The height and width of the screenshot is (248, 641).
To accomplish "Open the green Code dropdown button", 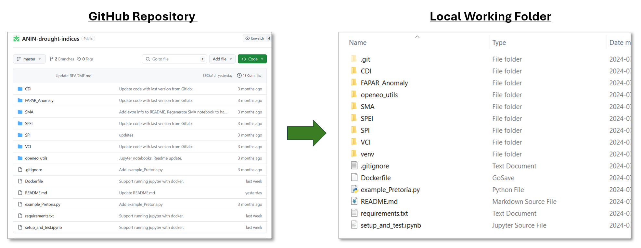I will [252, 59].
